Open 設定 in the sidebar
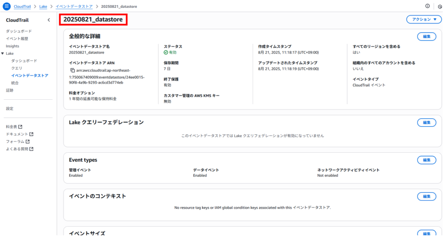This screenshot has width=443, height=239. [10, 109]
